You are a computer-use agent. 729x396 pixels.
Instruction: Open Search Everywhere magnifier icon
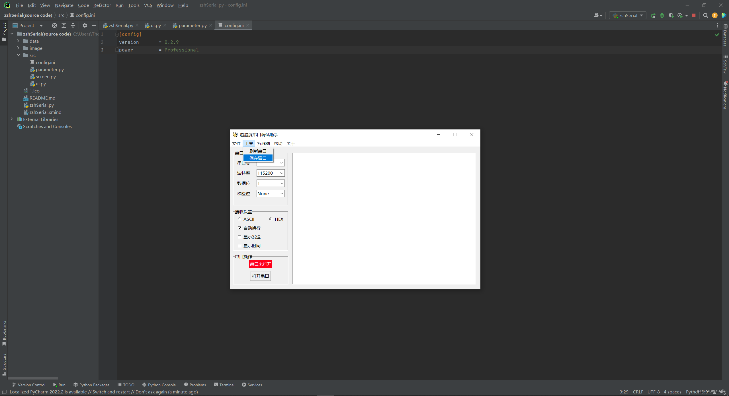click(705, 16)
